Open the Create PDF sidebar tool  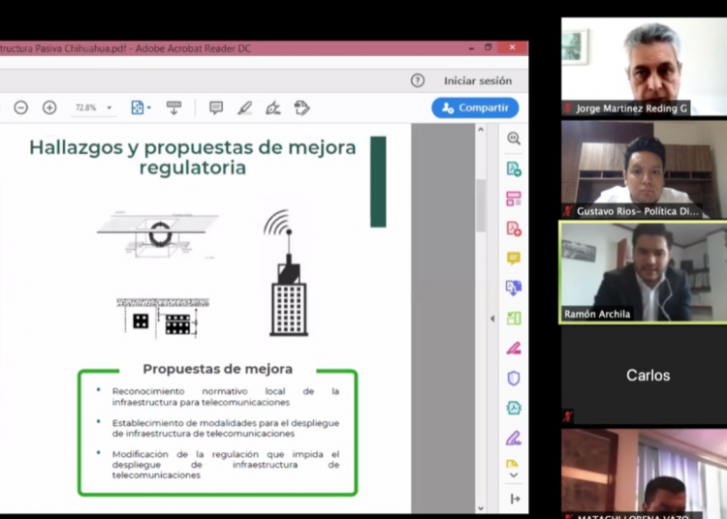514,229
